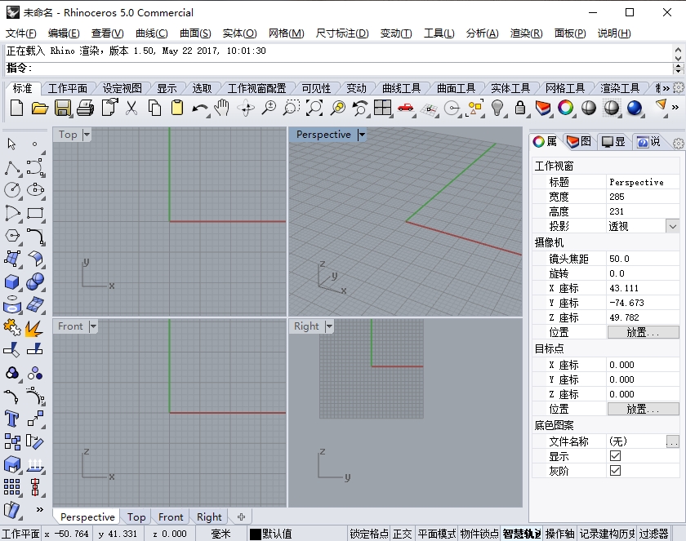Open the Top viewport dropdown arrow
The height and width of the screenshot is (541, 686).
pyautogui.click(x=87, y=135)
